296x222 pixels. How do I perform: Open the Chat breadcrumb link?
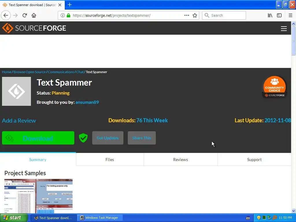(x=80, y=72)
